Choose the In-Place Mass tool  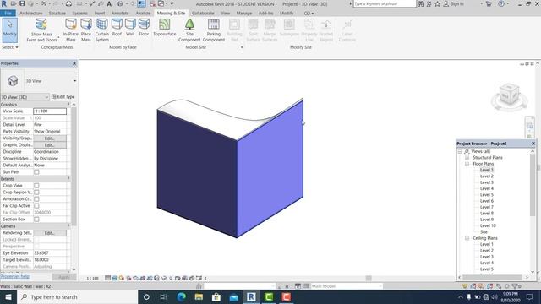tap(71, 30)
